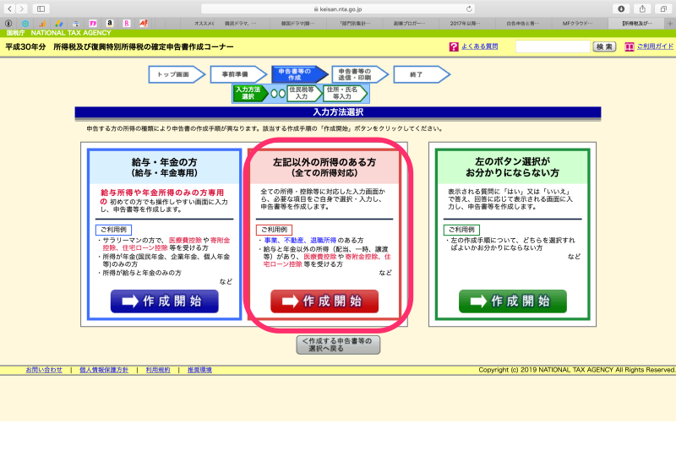Open the ご利用ガイド link

(655, 47)
